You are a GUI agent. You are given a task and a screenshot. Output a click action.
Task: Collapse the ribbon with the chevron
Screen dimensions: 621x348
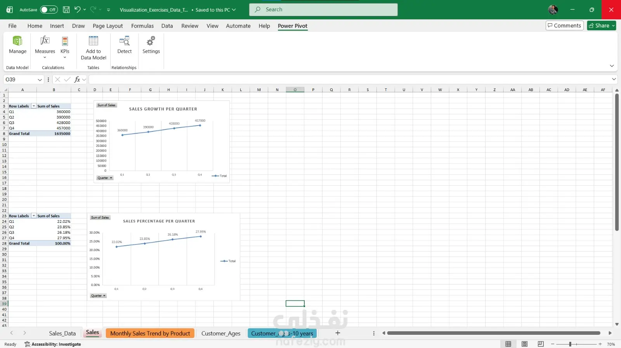[x=612, y=66]
